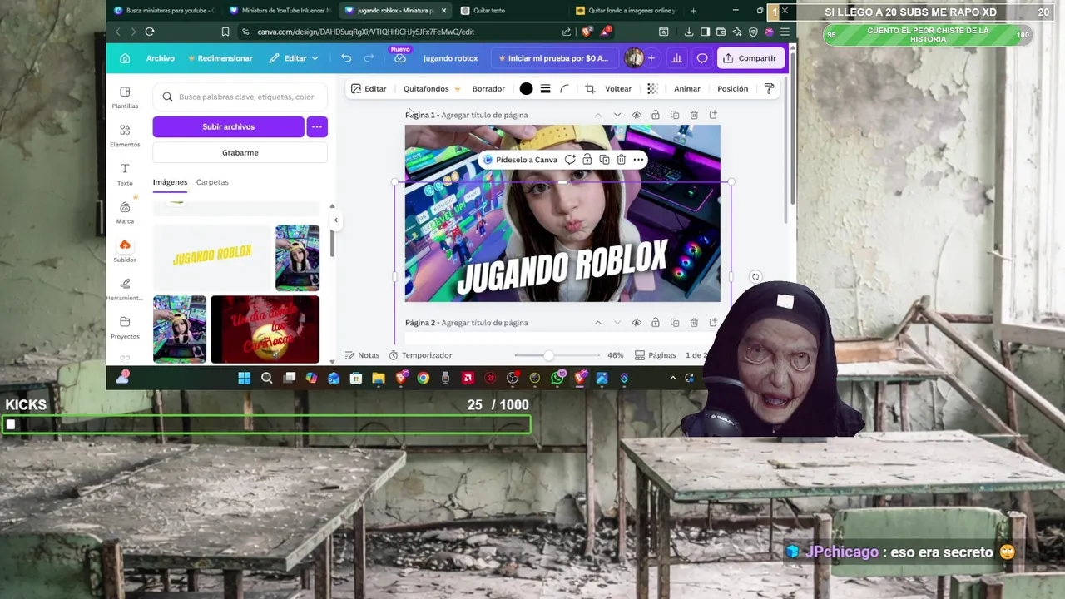Open the 46% zoom level menu
Viewport: 1065px width, 599px height.
pyautogui.click(x=616, y=355)
